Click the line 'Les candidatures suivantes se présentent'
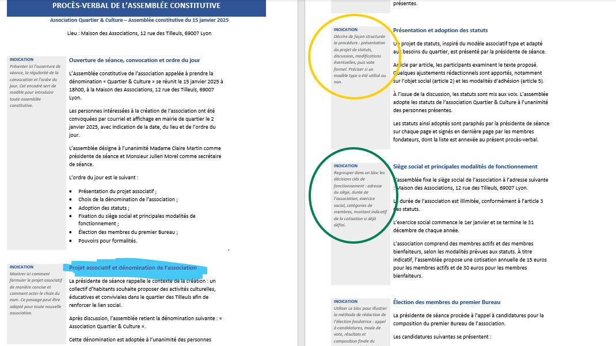The height and width of the screenshot is (346, 616). pyautogui.click(x=442, y=337)
